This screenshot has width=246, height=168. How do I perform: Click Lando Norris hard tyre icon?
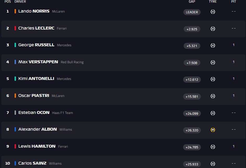213,12
